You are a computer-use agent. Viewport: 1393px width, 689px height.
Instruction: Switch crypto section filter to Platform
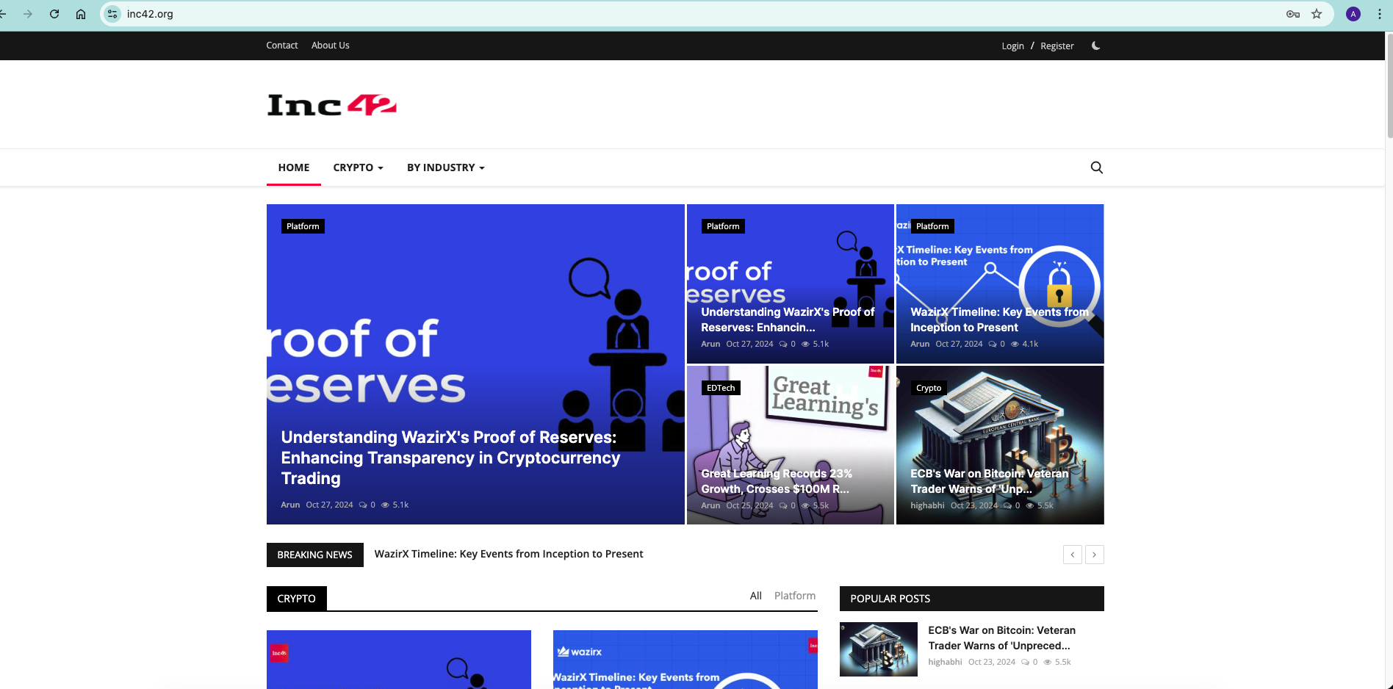point(794,595)
